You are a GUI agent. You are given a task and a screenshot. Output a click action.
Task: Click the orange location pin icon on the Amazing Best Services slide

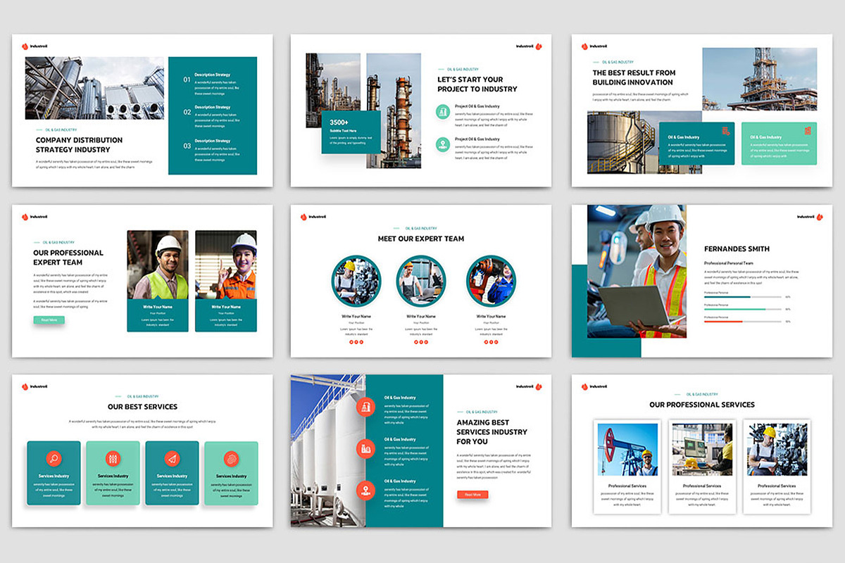click(365, 490)
